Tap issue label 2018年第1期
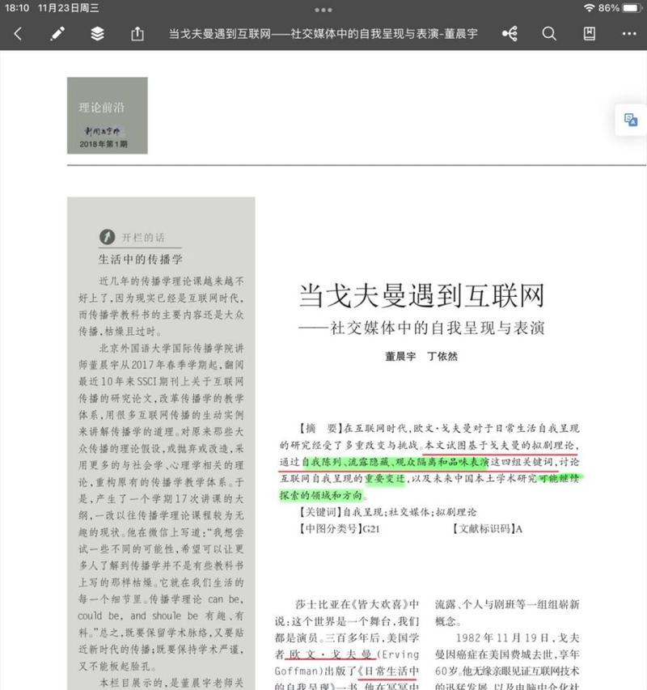Image resolution: width=647 pixels, height=690 pixels. coord(104,144)
